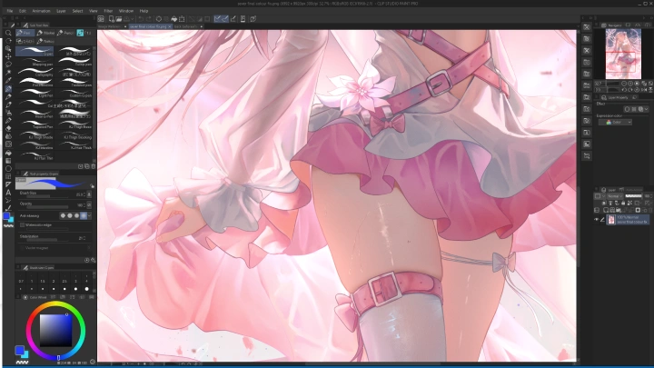
Task: Reset tool property to initial settings
Action: (87, 260)
